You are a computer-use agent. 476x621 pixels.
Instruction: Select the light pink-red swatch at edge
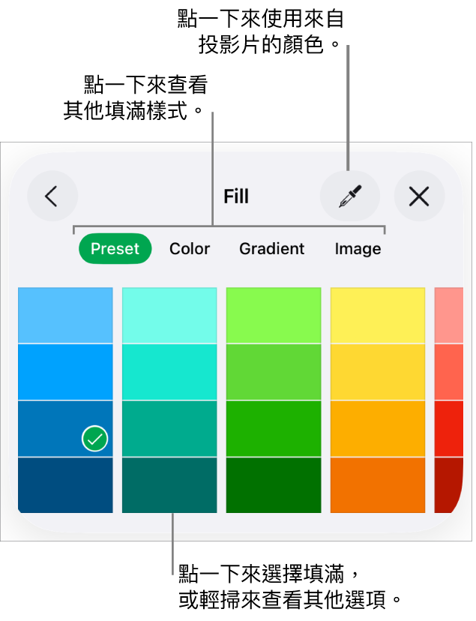(448, 315)
